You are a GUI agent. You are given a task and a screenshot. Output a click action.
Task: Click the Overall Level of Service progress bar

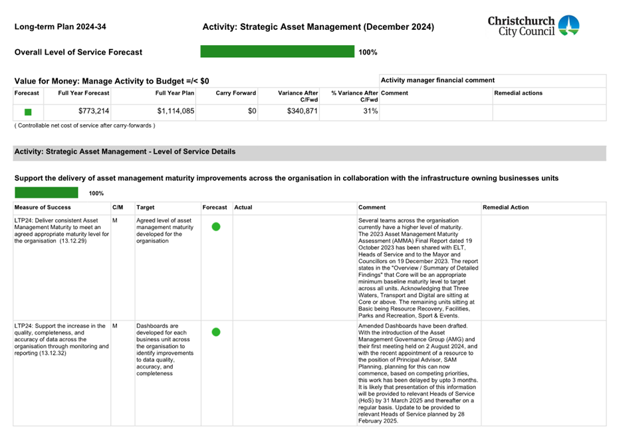tap(277, 52)
